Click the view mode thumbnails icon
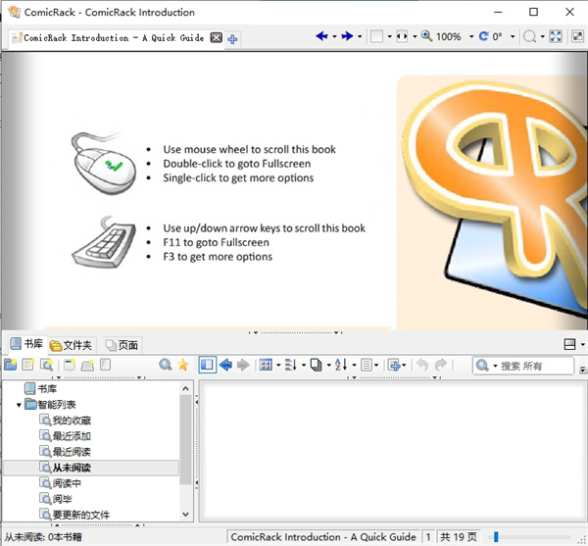The width and height of the screenshot is (588, 546). [x=266, y=365]
